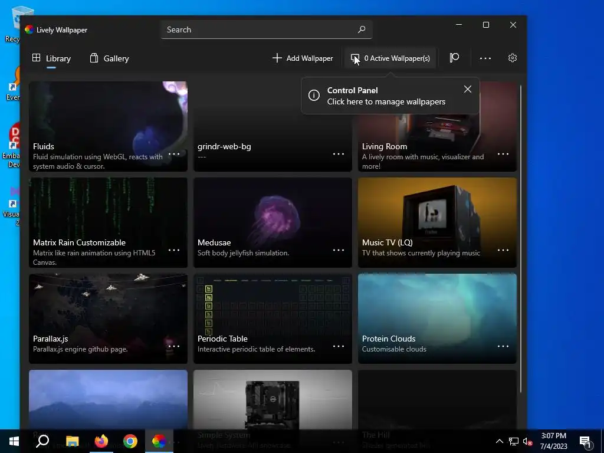Click the search magnifier icon
604x453 pixels.
pos(362,29)
